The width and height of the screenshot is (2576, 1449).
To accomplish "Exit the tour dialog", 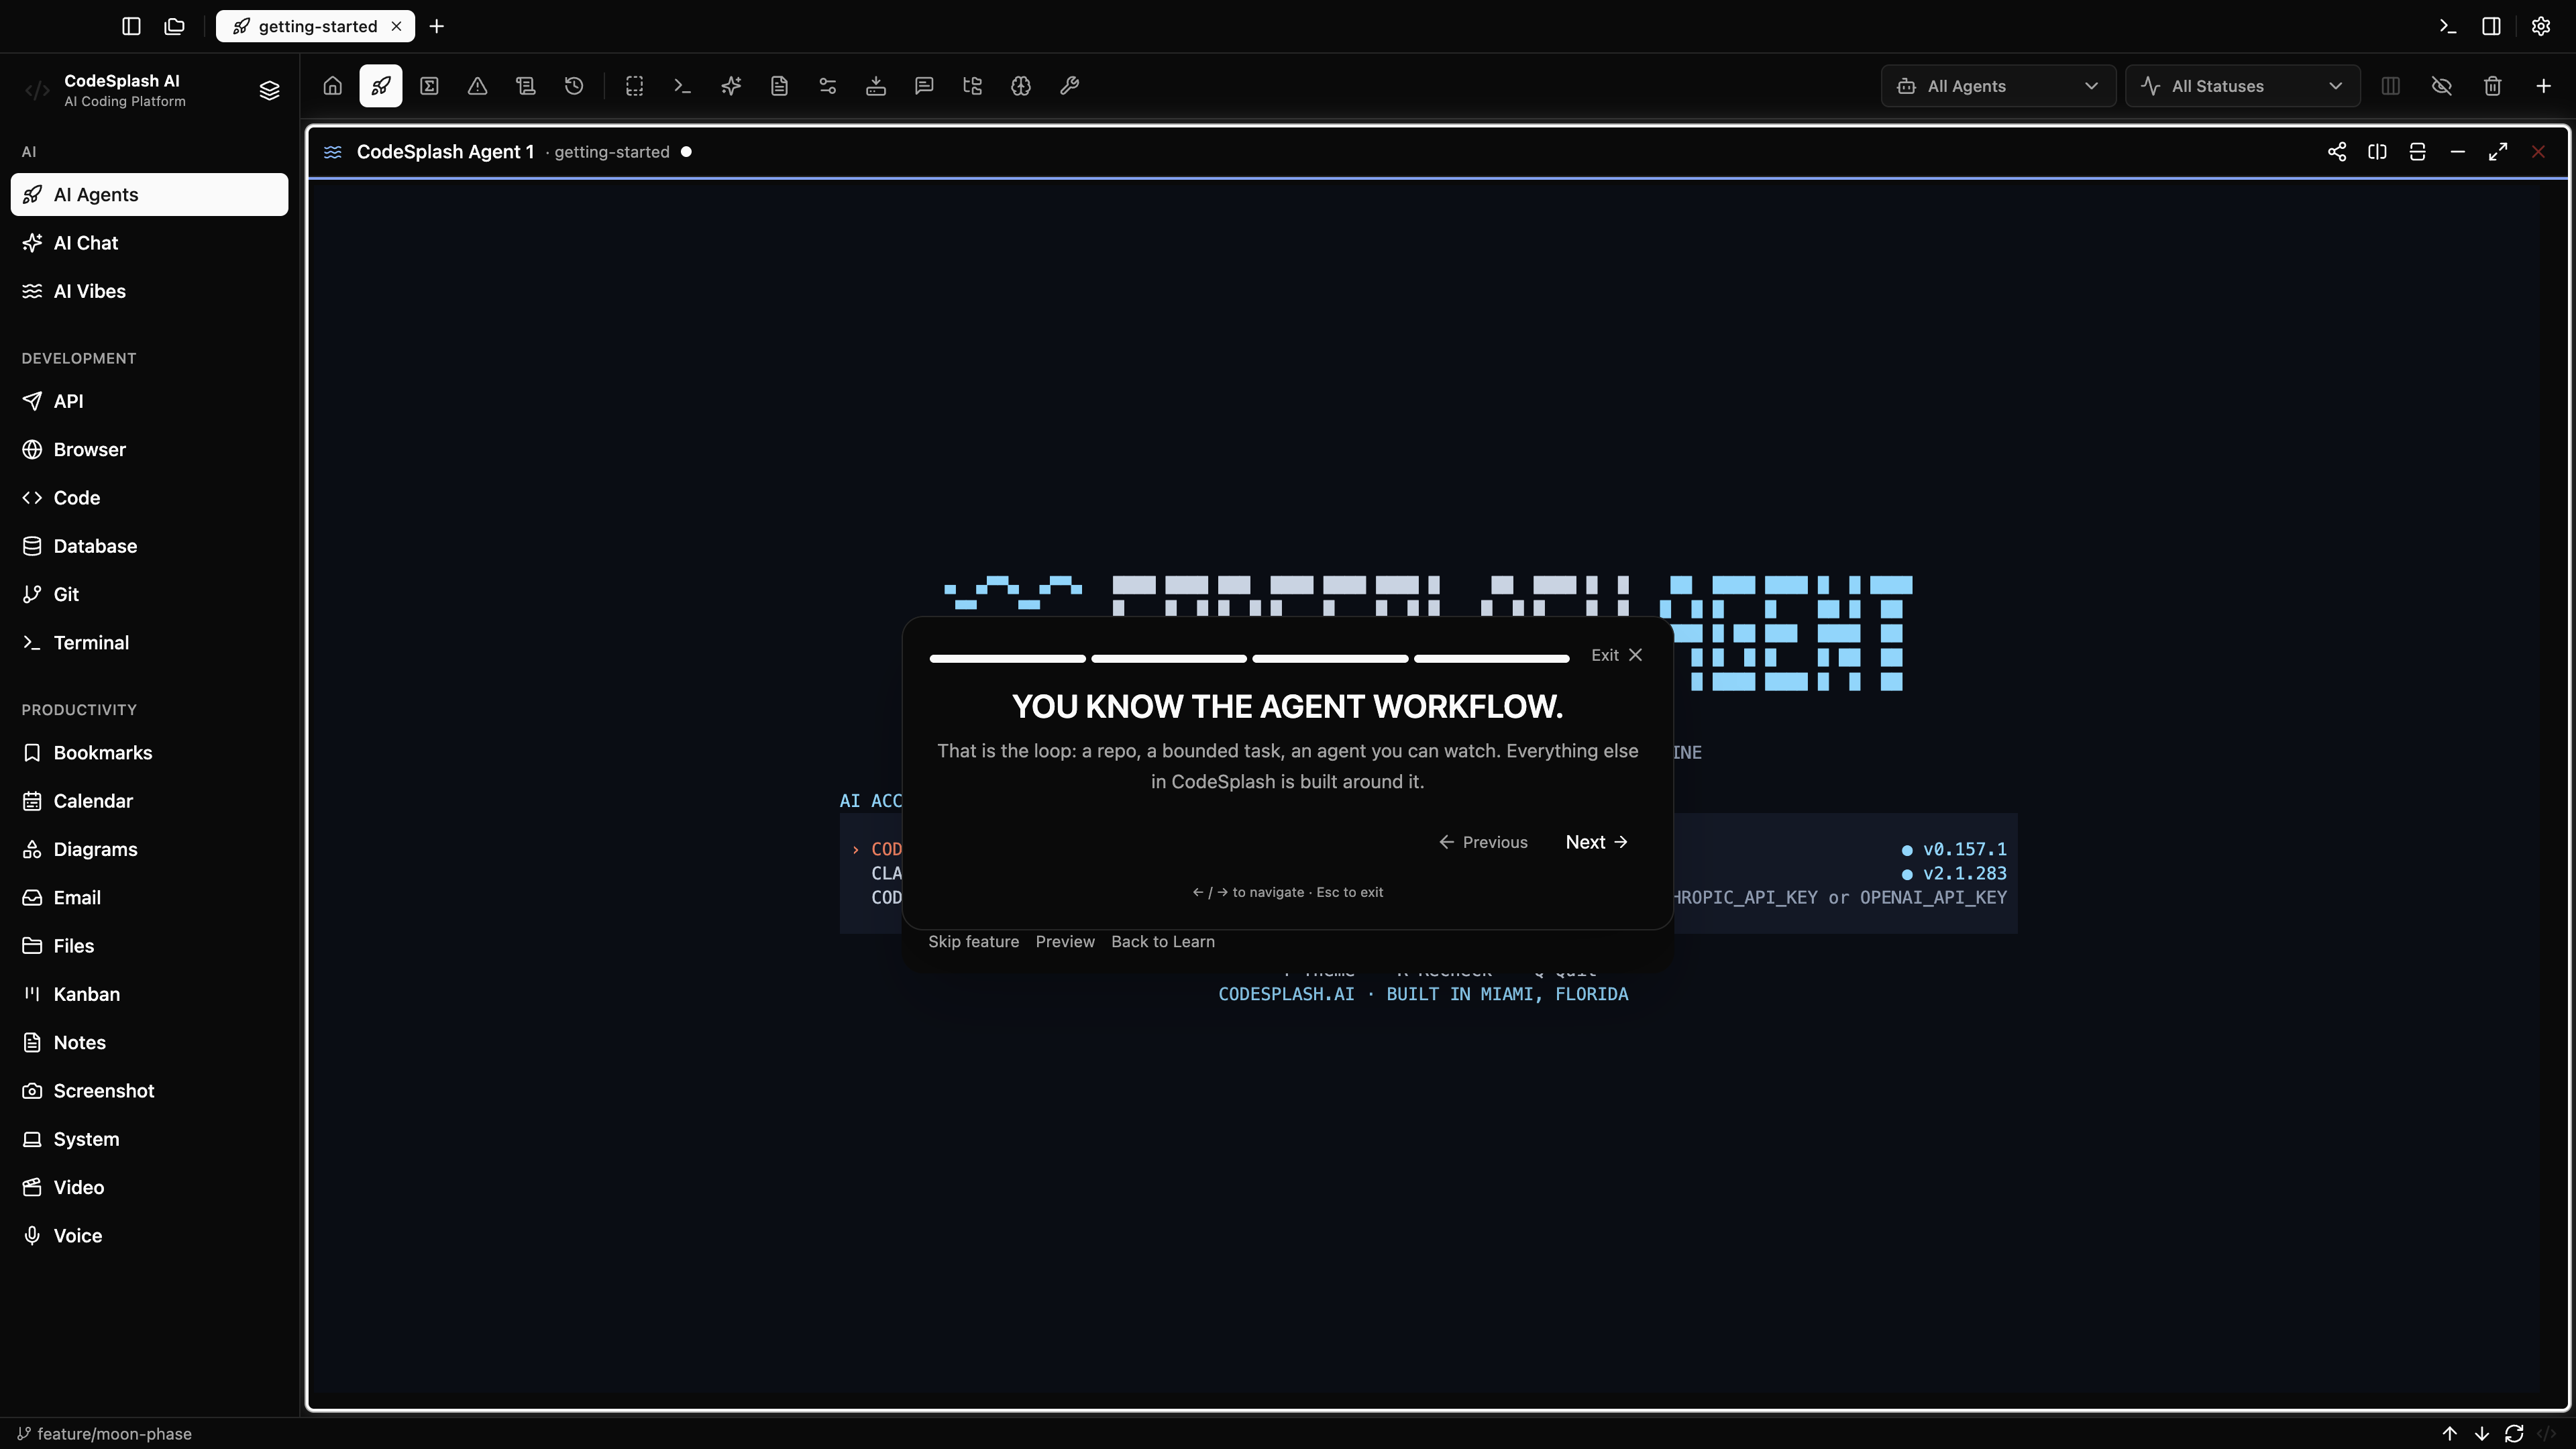I will pyautogui.click(x=1617, y=655).
